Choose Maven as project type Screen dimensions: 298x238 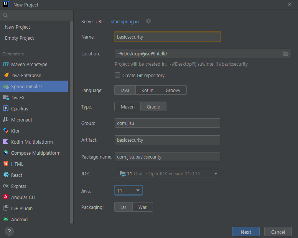pyautogui.click(x=128, y=107)
